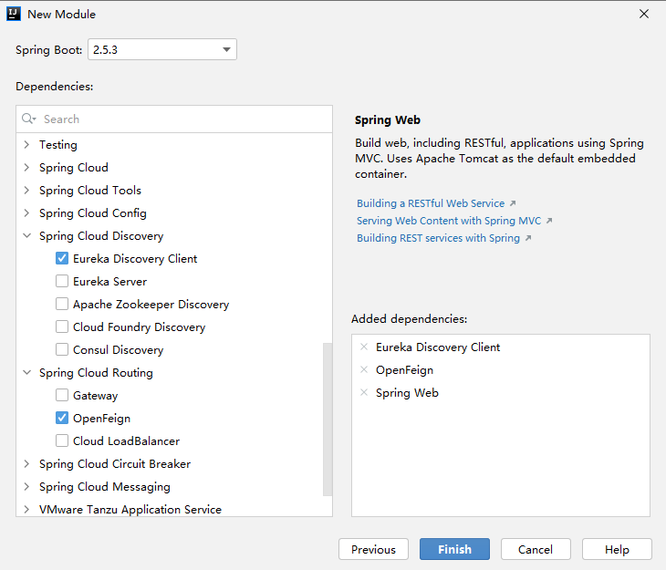Expand VMware Tanzu Application Service
The width and height of the screenshot is (666, 570).
click(26, 509)
